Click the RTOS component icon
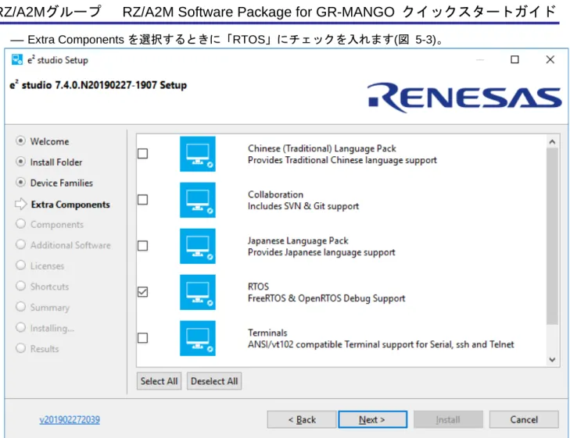 197,292
